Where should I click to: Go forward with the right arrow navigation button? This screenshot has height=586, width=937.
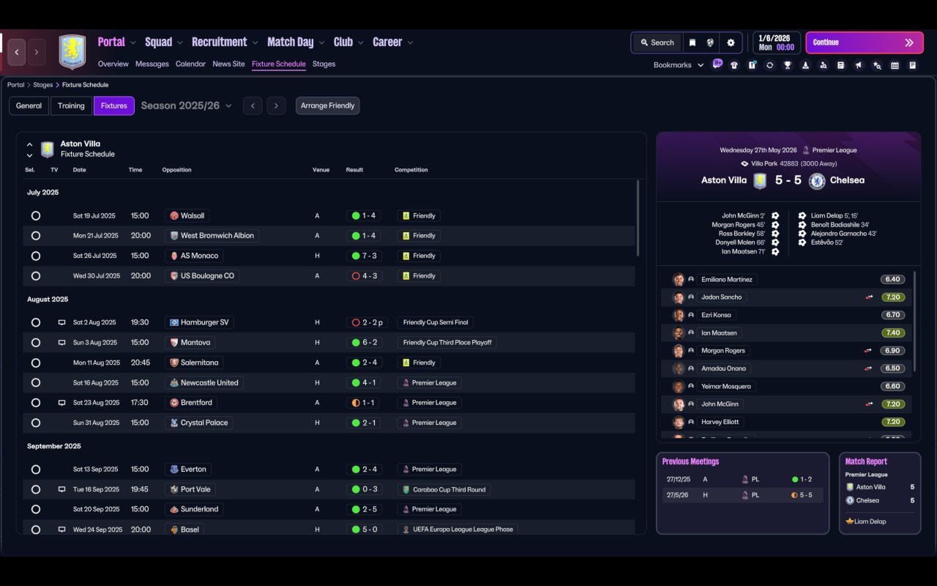coord(36,52)
